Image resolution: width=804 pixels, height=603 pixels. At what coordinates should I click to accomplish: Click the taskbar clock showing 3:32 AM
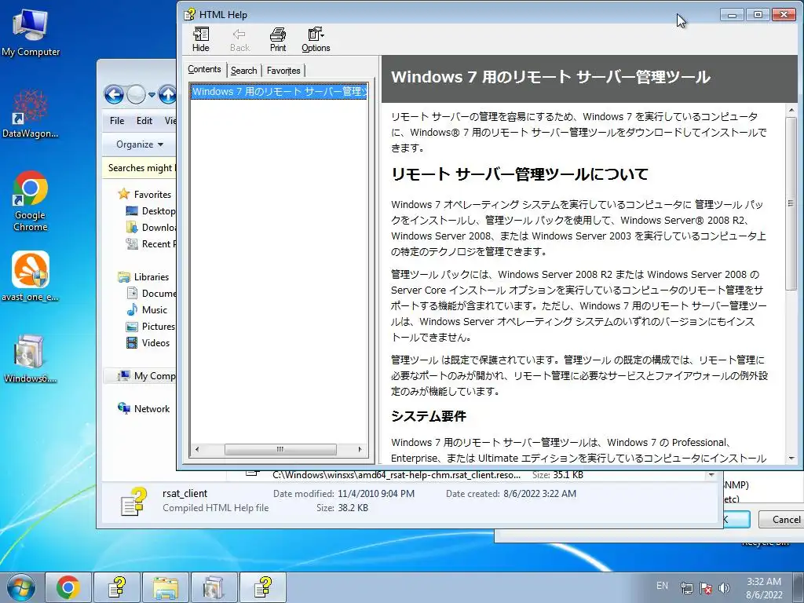(x=764, y=588)
